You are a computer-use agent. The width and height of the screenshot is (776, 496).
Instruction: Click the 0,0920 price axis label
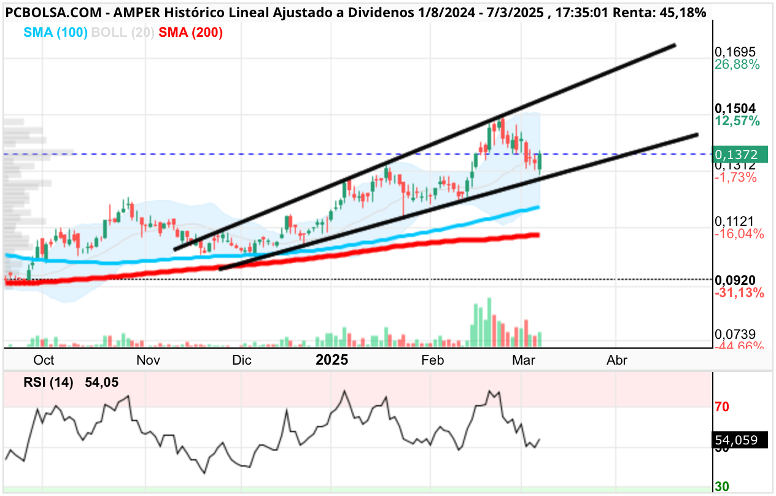point(735,281)
